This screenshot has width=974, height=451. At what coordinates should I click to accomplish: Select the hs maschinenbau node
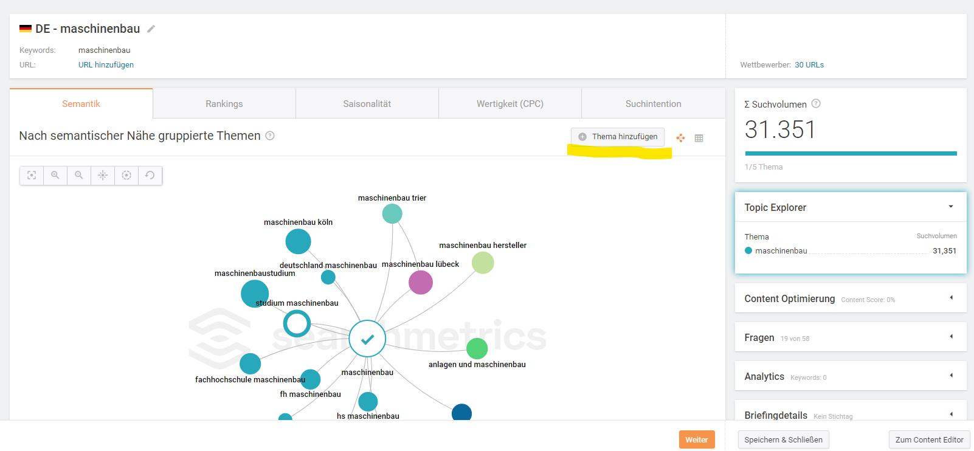[368, 402]
